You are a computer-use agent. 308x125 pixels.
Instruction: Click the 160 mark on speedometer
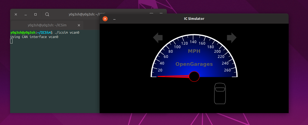(x=202, y=43)
